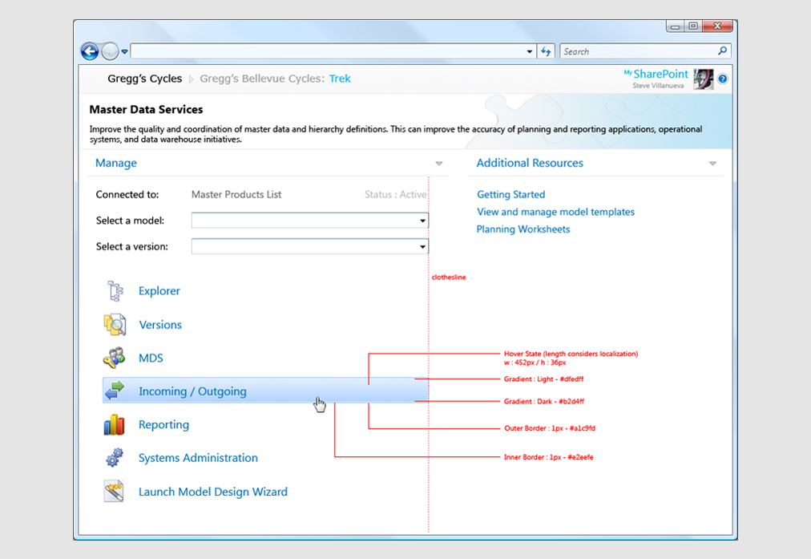811x559 pixels.
Task: Click the Explorer hierarchy icon
Action: [115, 291]
